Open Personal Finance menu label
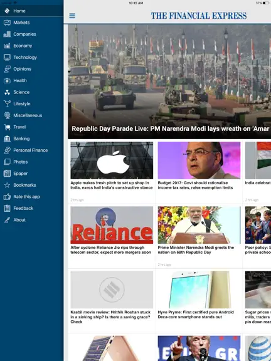This screenshot has height=361, width=271. coord(31,150)
